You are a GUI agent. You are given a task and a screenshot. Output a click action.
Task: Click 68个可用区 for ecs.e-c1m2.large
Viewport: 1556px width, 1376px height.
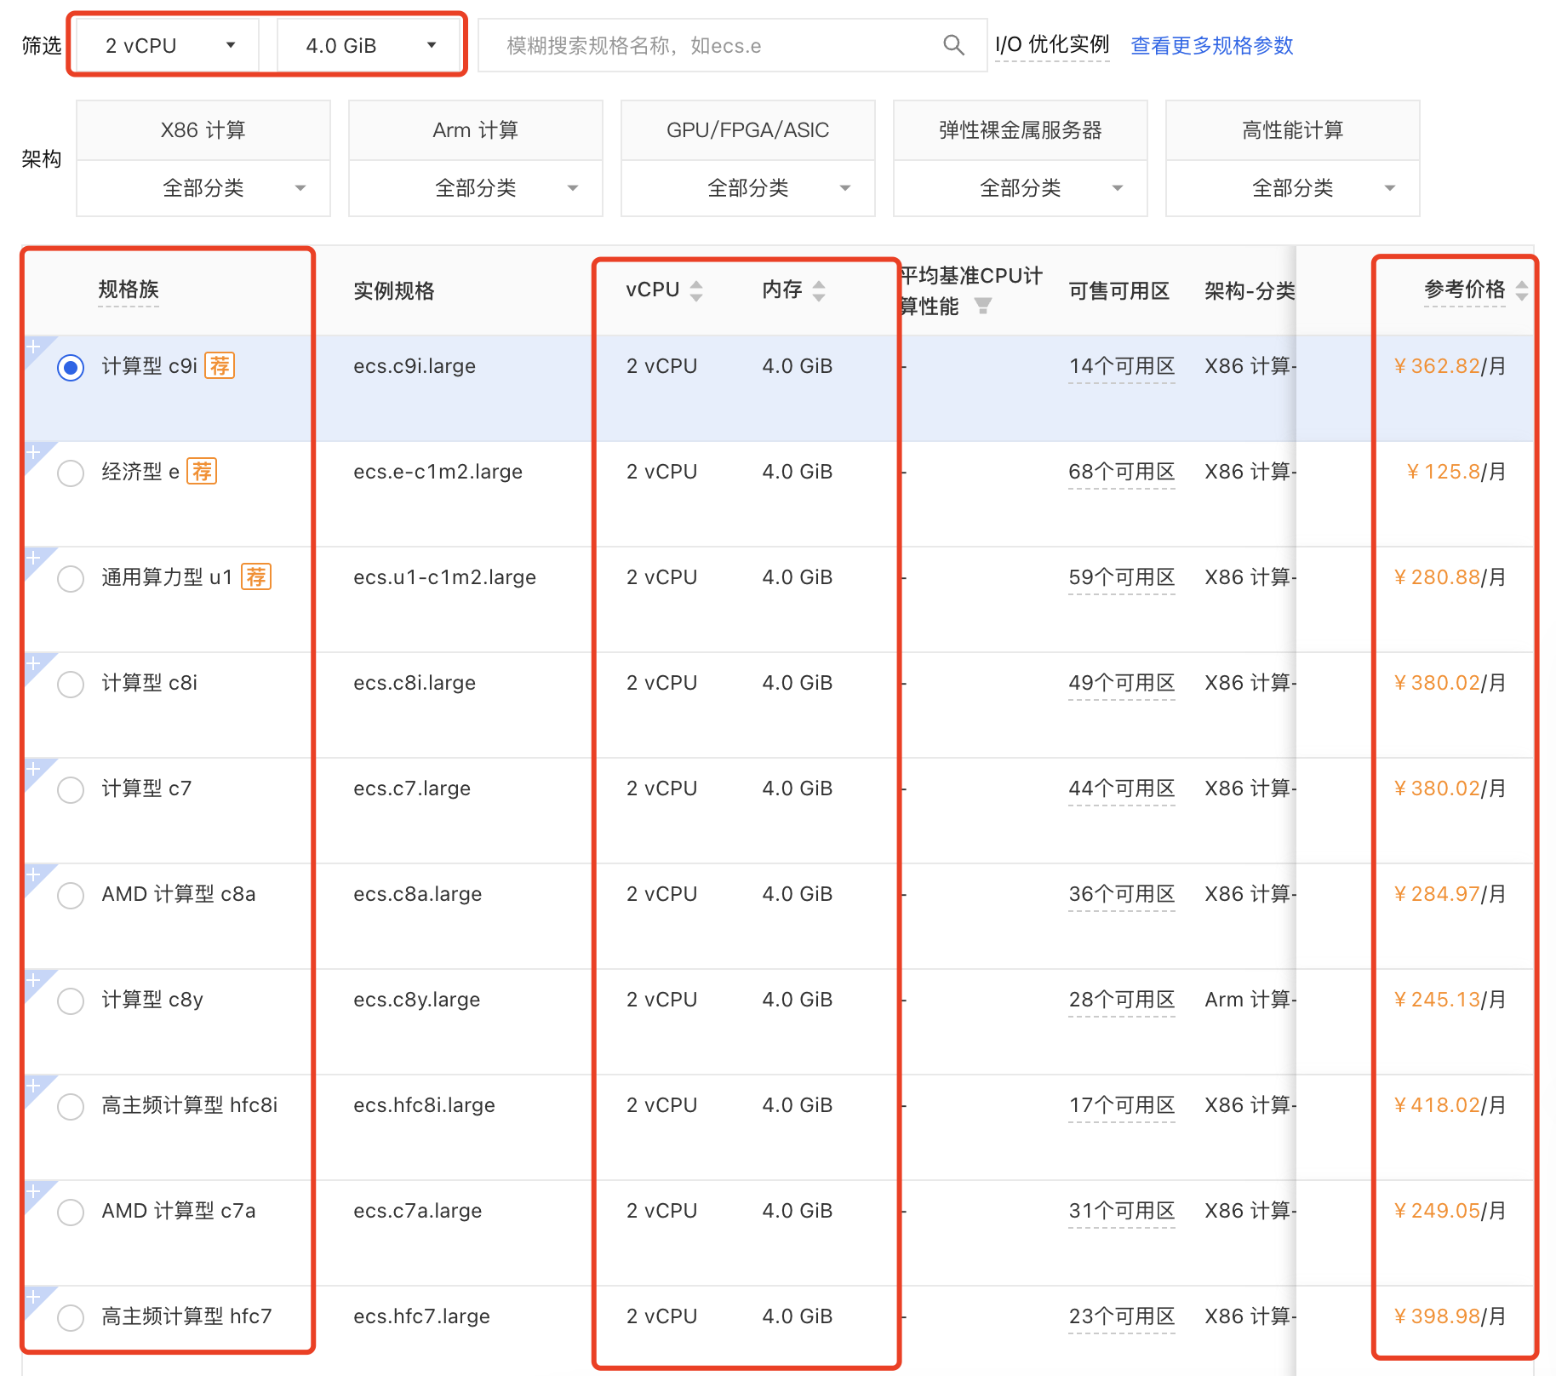(x=1122, y=472)
